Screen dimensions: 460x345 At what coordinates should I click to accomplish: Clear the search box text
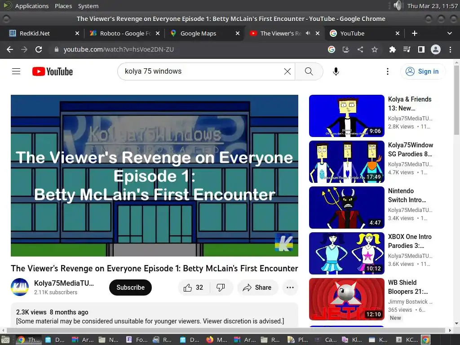287,71
